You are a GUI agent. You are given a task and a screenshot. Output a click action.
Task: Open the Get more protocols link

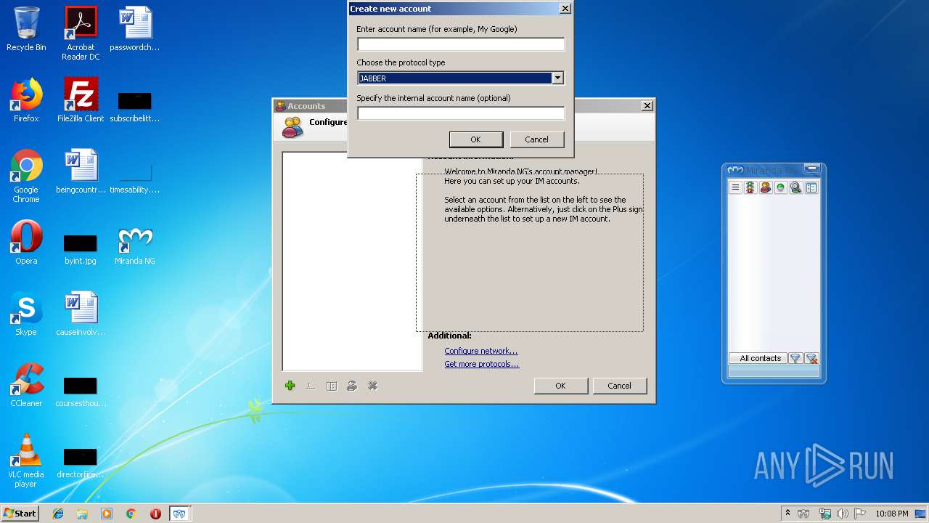coord(481,364)
